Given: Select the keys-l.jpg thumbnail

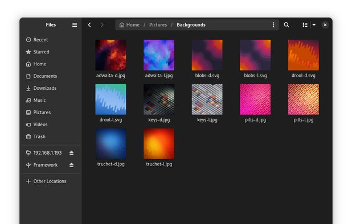Looking at the screenshot, I should tap(207, 99).
